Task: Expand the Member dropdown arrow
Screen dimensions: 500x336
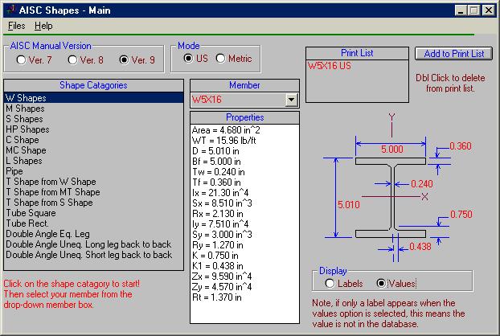Action: (x=292, y=100)
